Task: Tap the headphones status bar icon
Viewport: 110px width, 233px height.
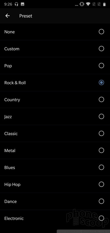Action: tap(17, 4)
